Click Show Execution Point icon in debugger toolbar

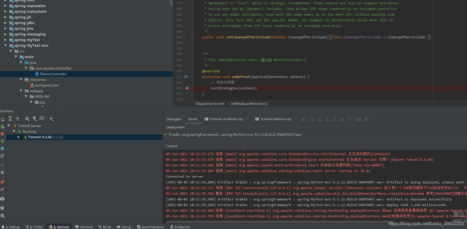[303, 119]
